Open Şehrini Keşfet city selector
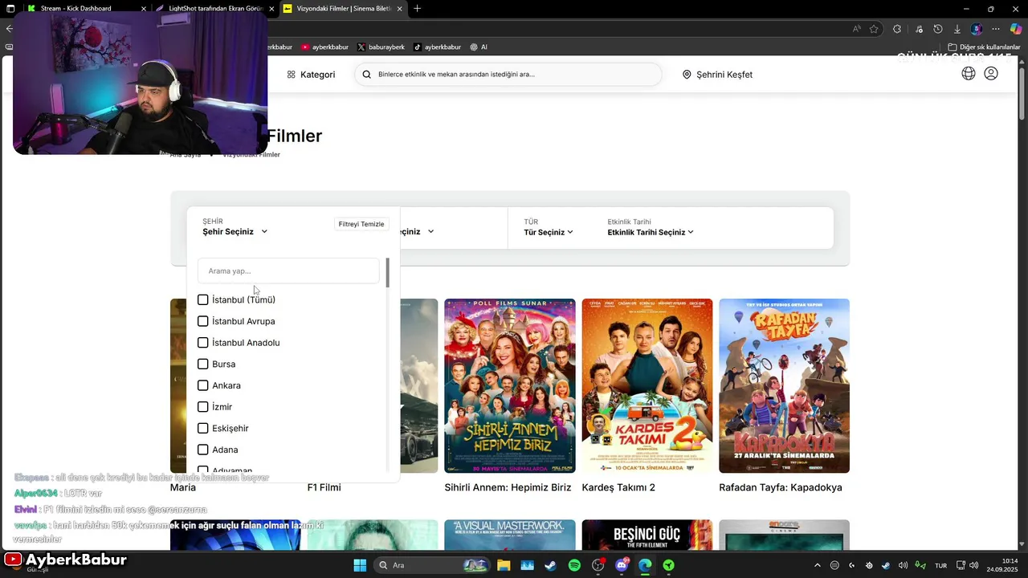The height and width of the screenshot is (578, 1028). (x=717, y=75)
